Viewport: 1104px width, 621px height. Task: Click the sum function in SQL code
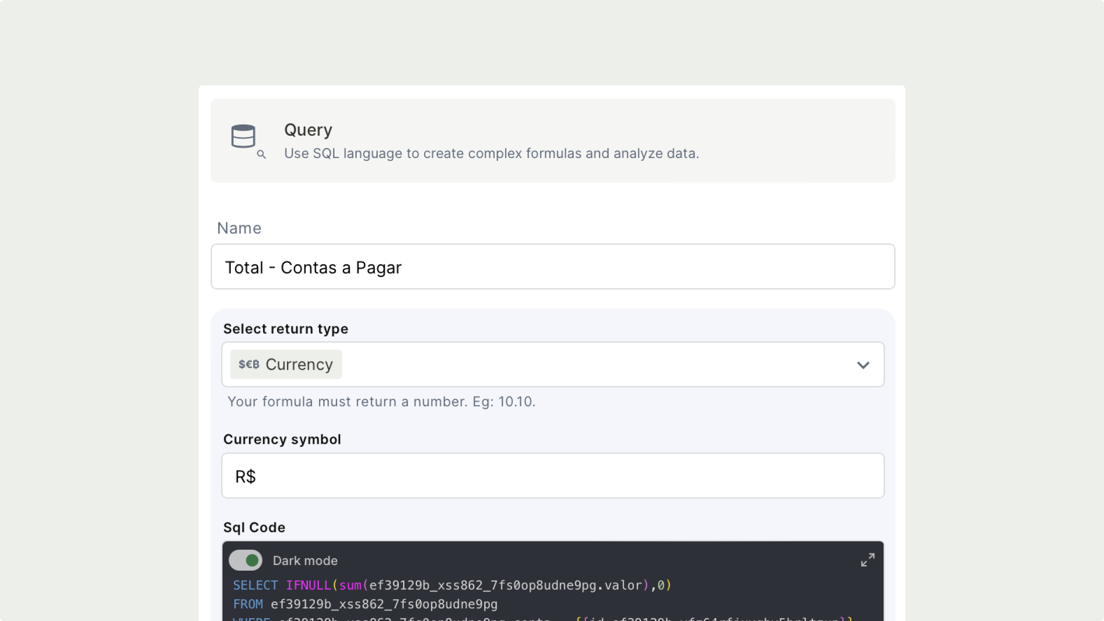tap(350, 585)
